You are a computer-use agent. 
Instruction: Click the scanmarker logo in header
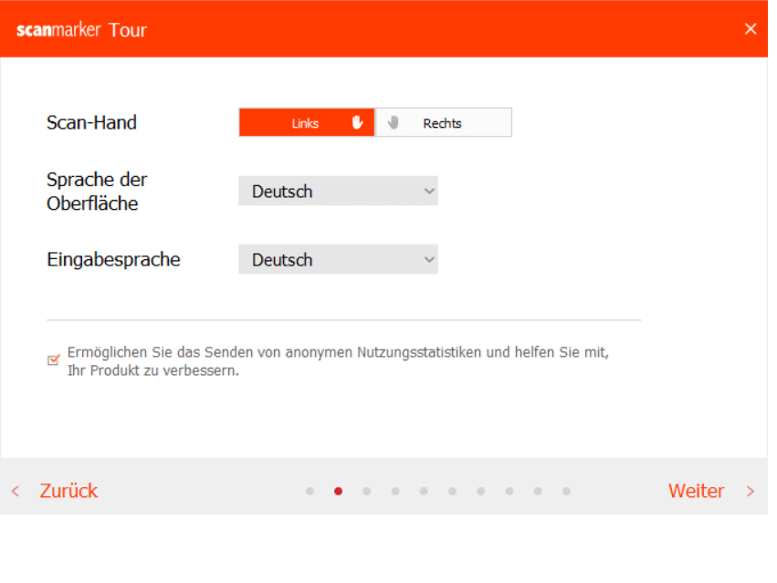[x=58, y=29]
